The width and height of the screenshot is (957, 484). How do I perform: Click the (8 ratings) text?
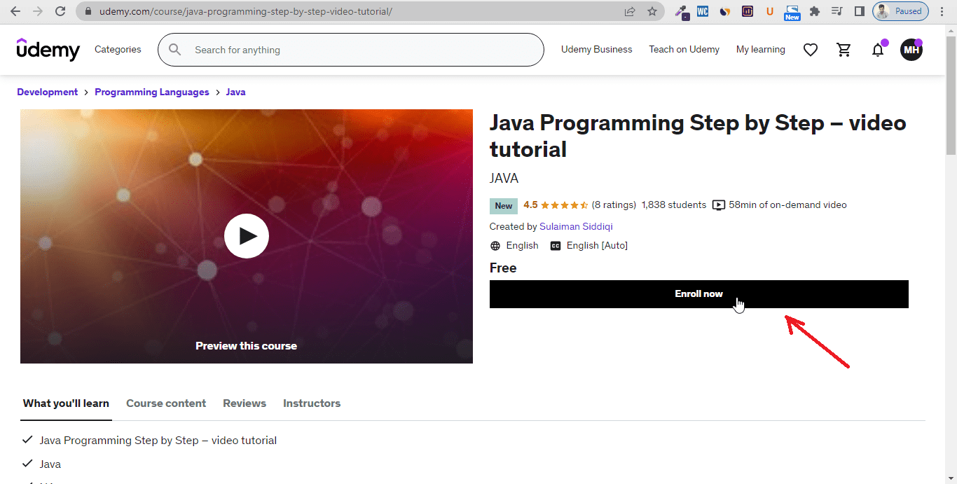point(614,205)
